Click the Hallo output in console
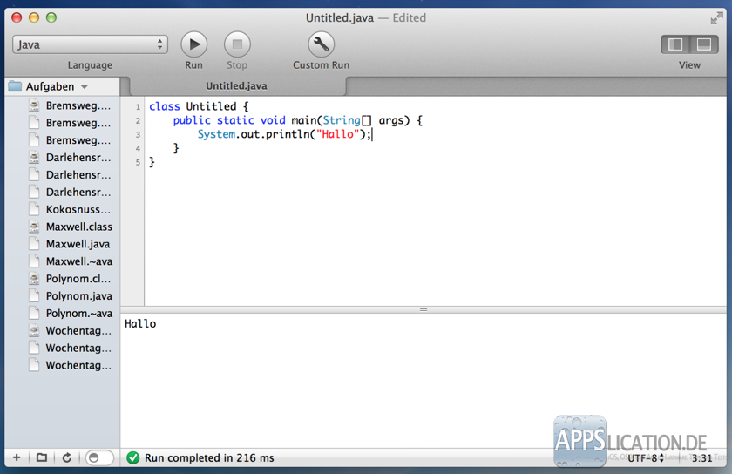This screenshot has width=732, height=474. [140, 323]
